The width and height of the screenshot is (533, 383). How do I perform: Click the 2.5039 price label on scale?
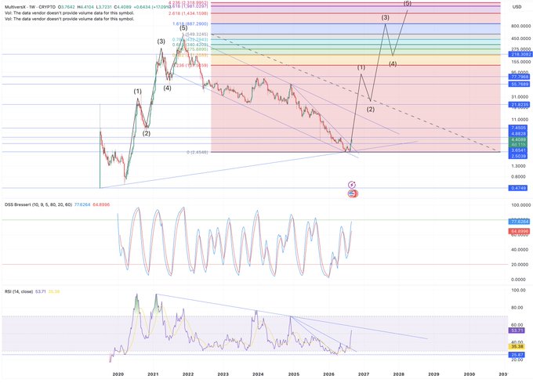[518, 156]
